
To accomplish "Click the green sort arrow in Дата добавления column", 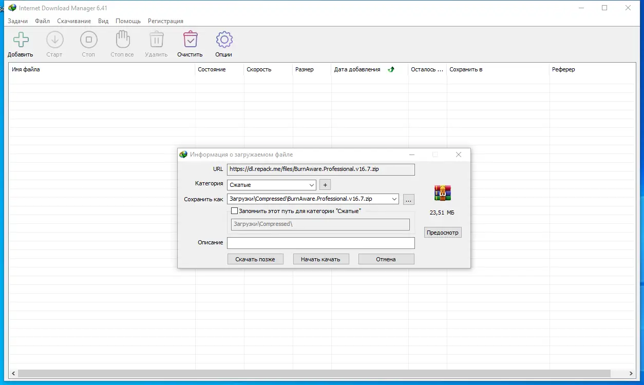I will point(391,69).
